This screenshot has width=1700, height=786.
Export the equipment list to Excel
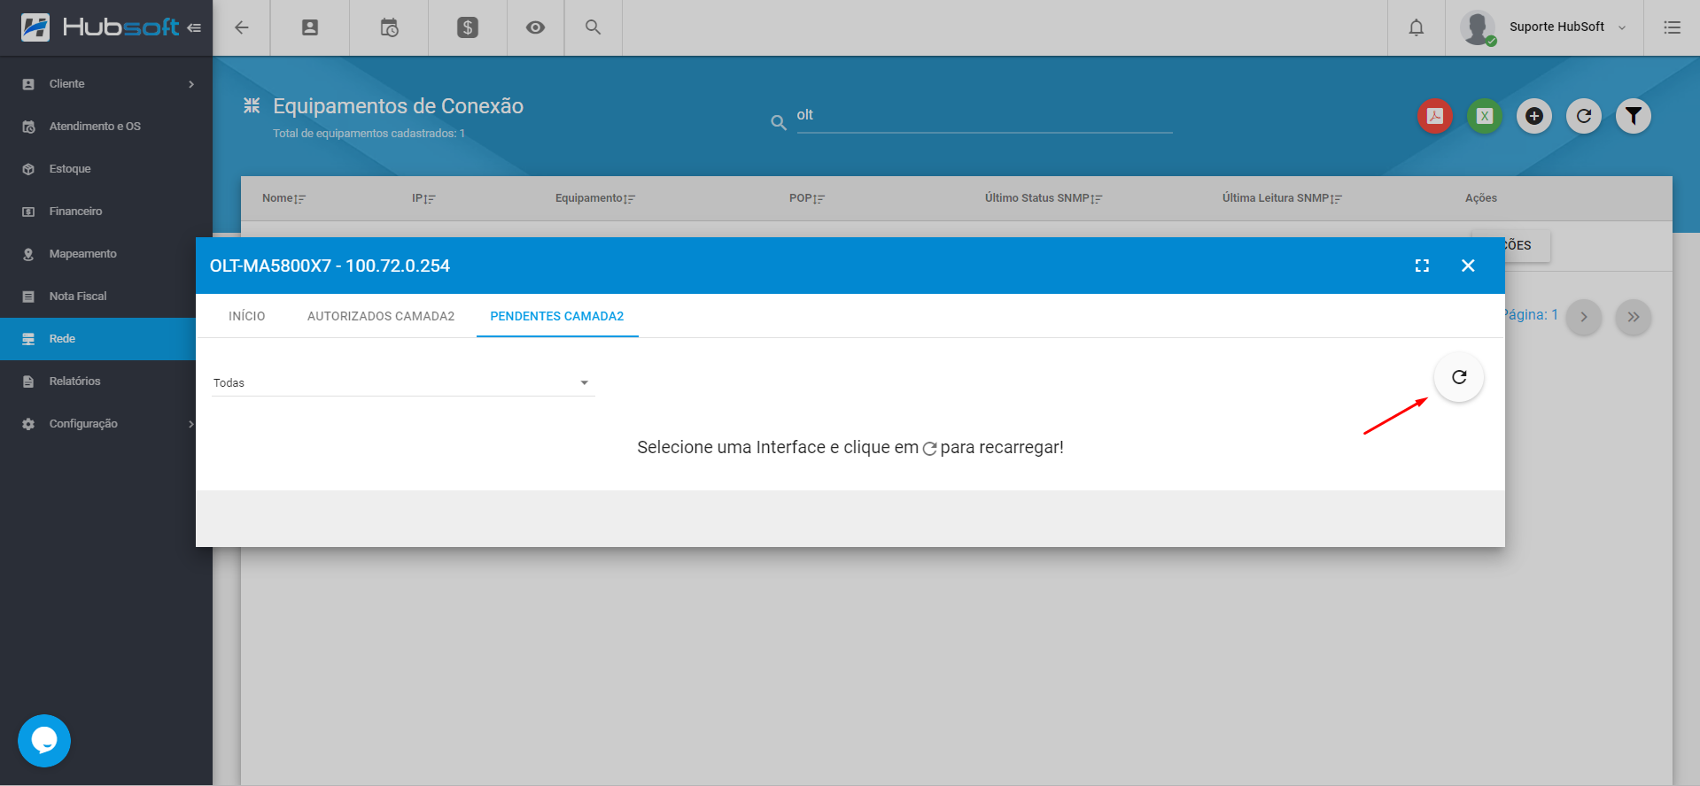point(1484,116)
